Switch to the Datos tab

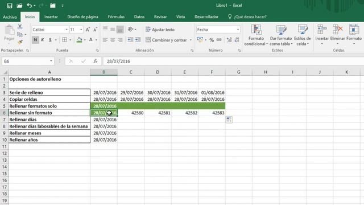(139, 17)
